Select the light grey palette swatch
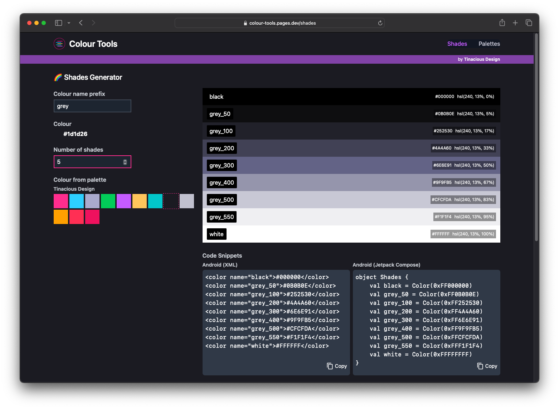This screenshot has width=559, height=409. point(187,201)
